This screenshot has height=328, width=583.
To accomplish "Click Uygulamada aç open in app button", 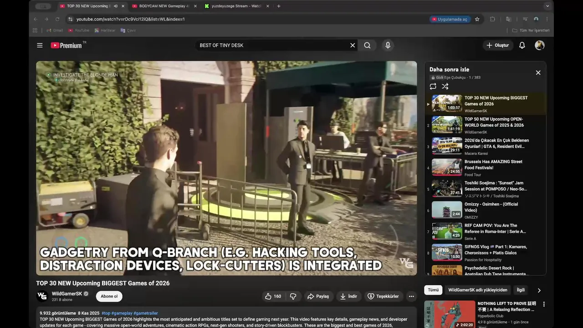I will click(x=450, y=19).
